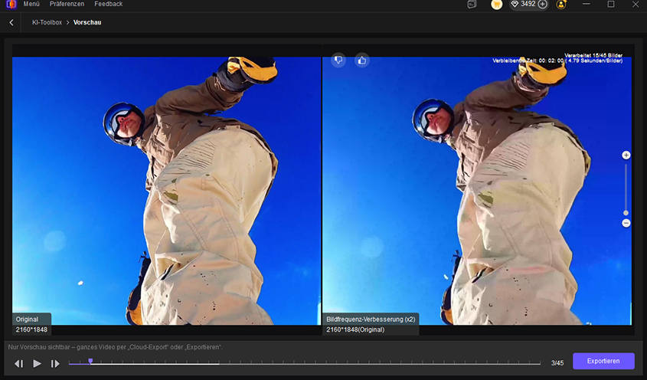This screenshot has width=647, height=380.
Task: Navigate to KI-Toolbox breadcrumb
Action: point(47,22)
